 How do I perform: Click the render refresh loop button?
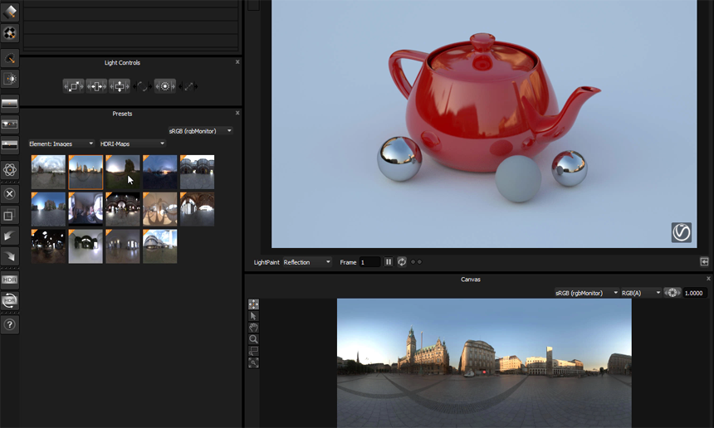pyautogui.click(x=402, y=262)
